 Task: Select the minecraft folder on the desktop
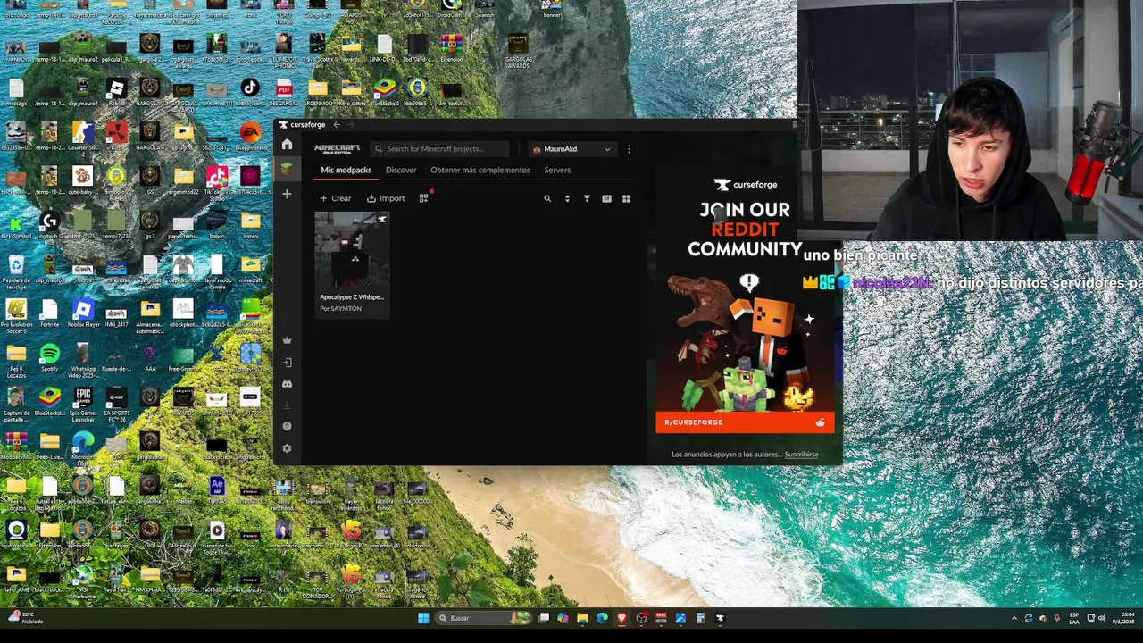point(251,268)
